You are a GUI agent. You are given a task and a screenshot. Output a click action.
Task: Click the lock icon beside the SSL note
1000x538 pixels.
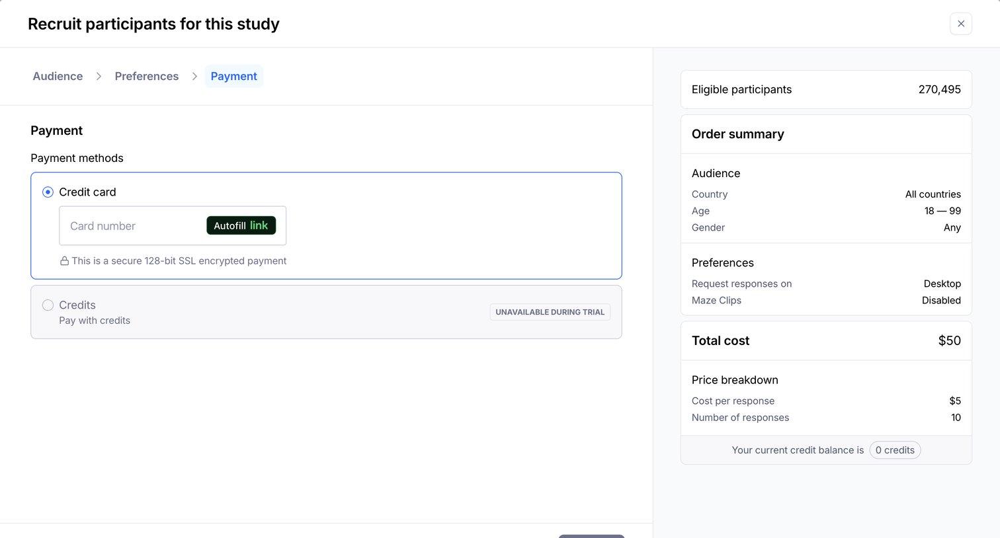64,261
